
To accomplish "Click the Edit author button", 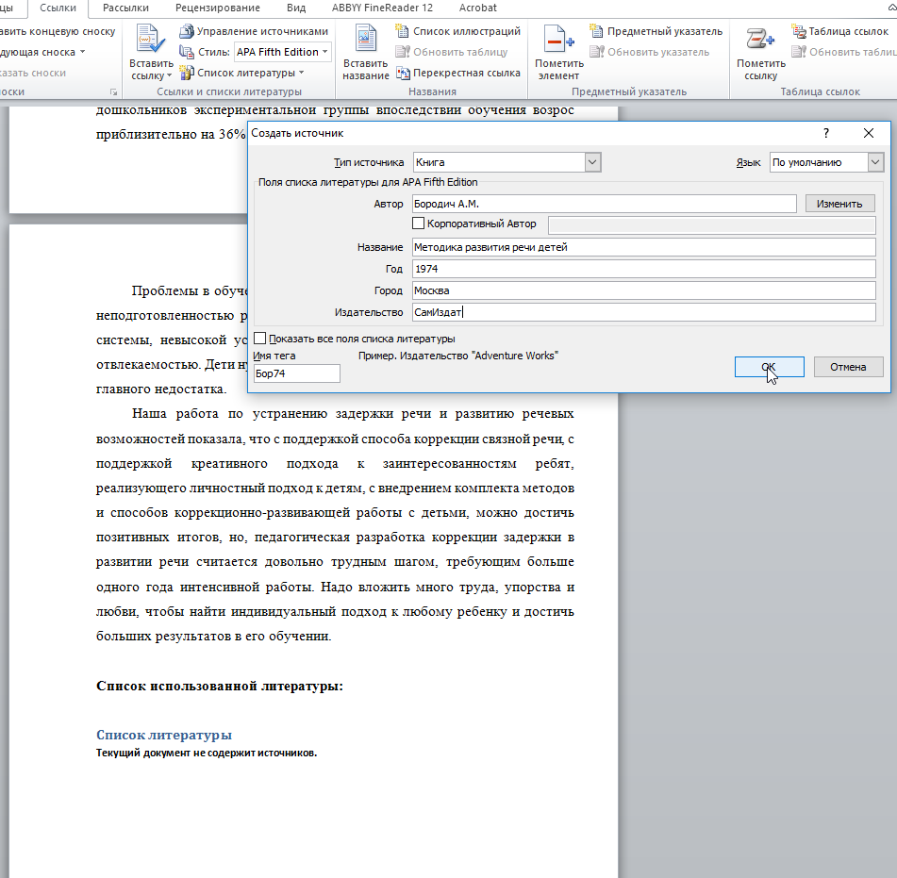I will [839, 204].
